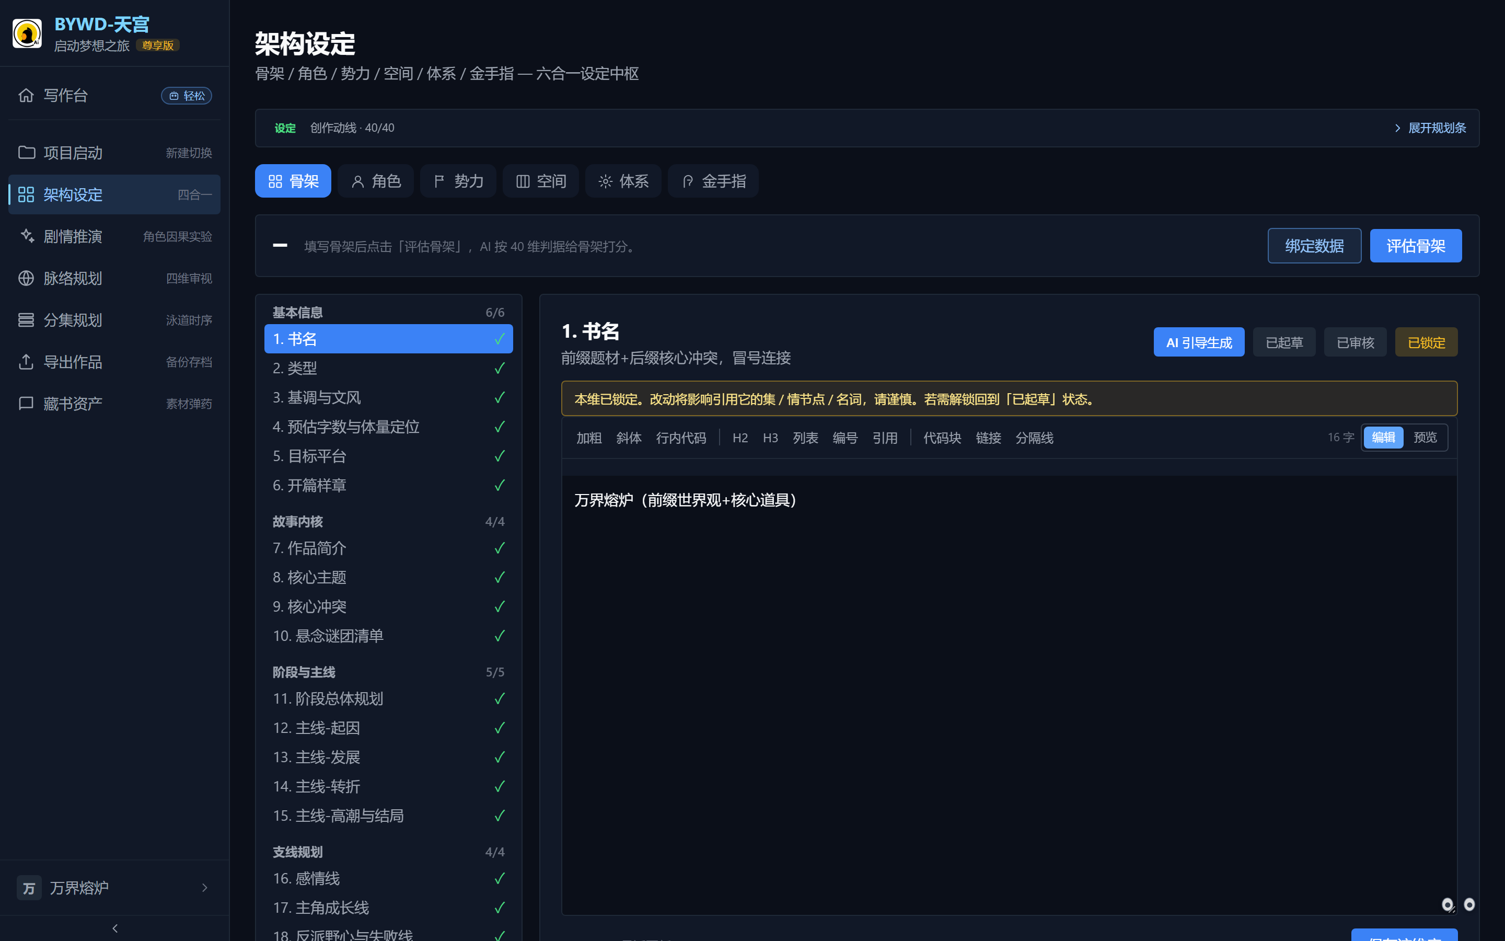Viewport: 1505px width, 941px height.
Task: Open 写作台 home icon in sidebar
Action: [x=26, y=95]
